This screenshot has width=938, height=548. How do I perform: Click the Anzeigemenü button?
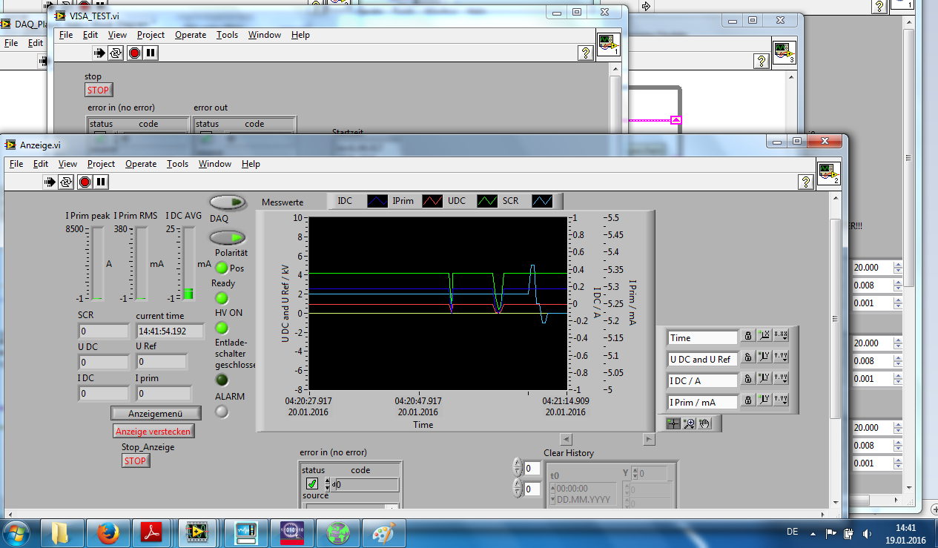(x=155, y=413)
